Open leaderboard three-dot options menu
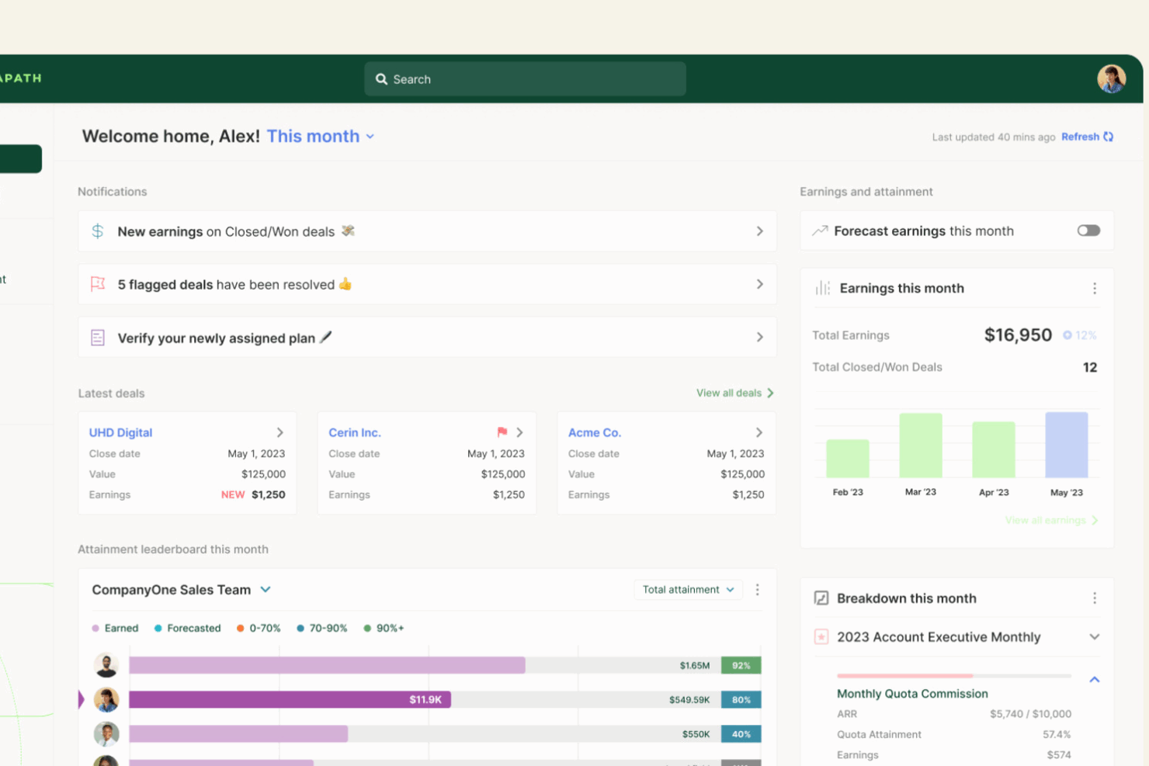 pyautogui.click(x=757, y=590)
